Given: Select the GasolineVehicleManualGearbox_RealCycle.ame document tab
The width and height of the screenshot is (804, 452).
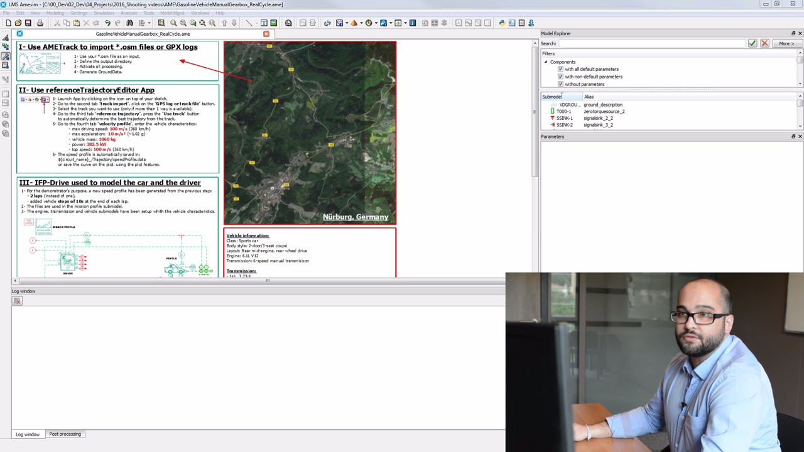Looking at the screenshot, I should (143, 34).
